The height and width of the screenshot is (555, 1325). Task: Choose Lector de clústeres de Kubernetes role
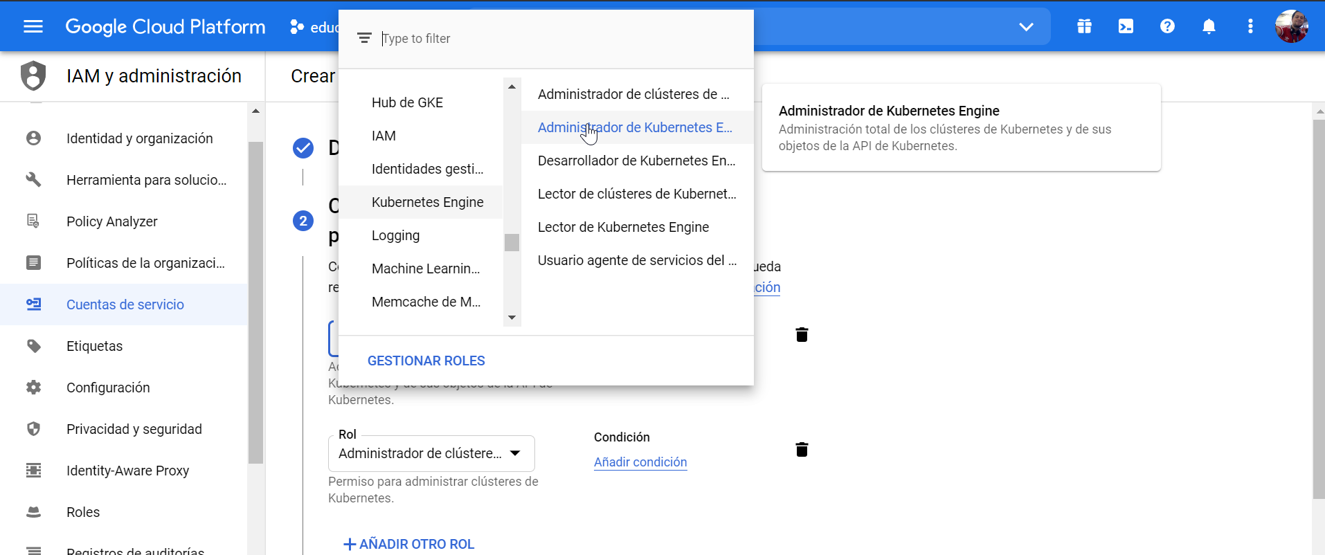638,194
